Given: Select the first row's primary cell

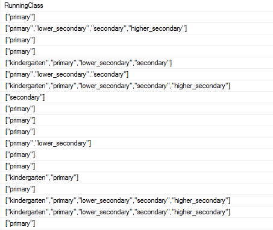Looking at the screenshot, I should tap(137, 17).
